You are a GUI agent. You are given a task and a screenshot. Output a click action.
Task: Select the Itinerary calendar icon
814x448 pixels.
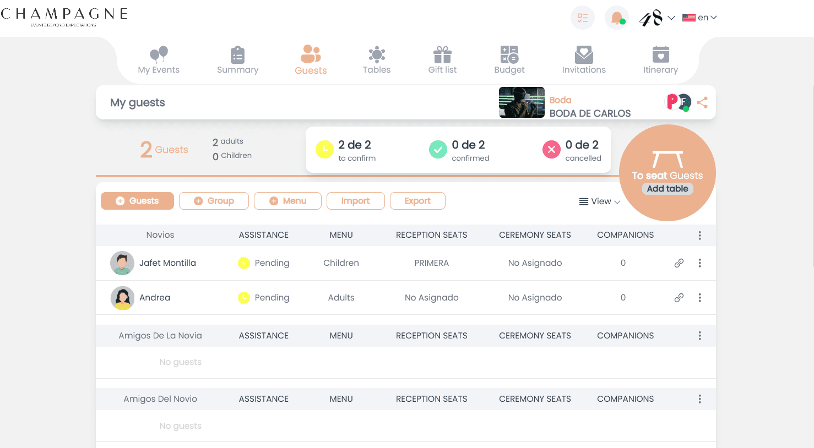point(660,54)
